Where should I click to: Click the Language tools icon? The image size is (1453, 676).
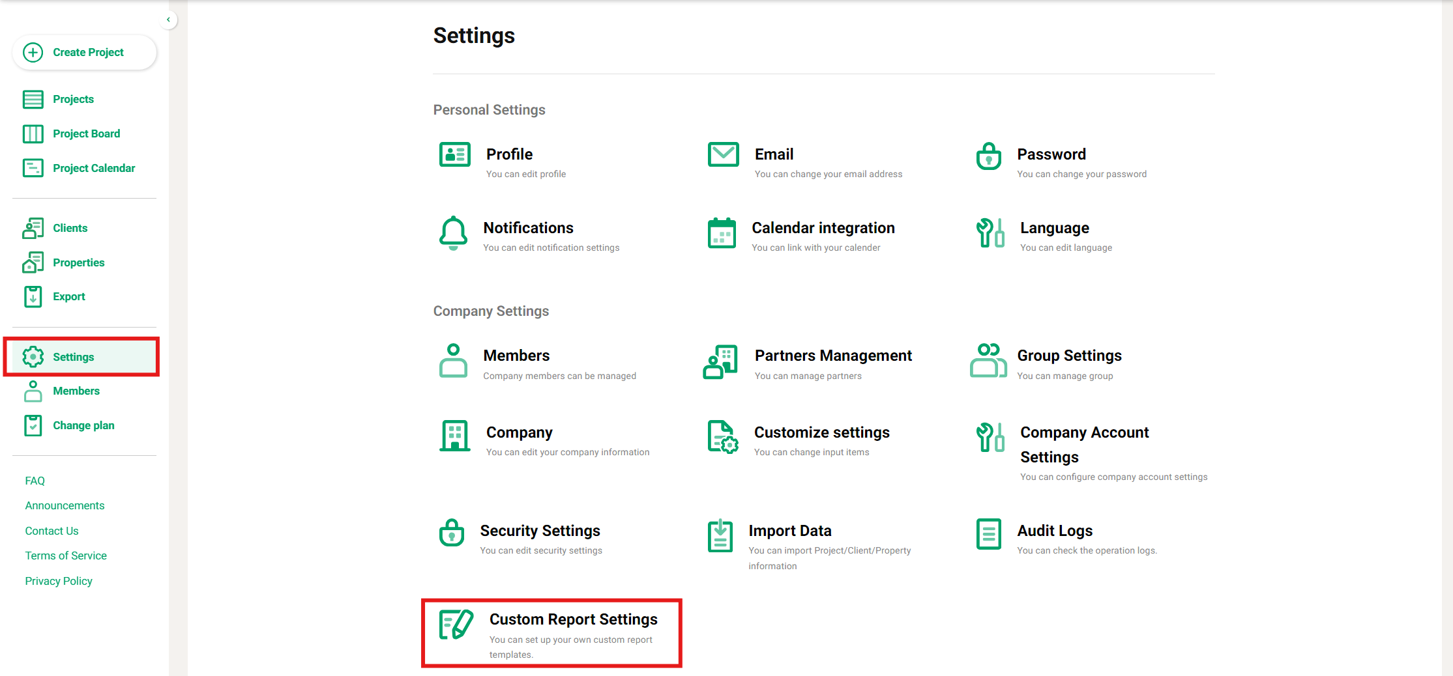click(x=990, y=233)
